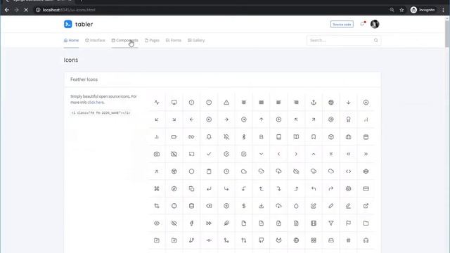Select the dollar-sign icon
450x253 pixels.
pos(244,206)
